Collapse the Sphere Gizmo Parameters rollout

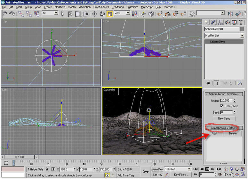coord(224,94)
